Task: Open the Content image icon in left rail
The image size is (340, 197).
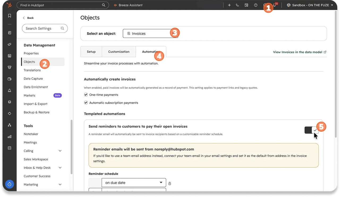Action: 10,56
